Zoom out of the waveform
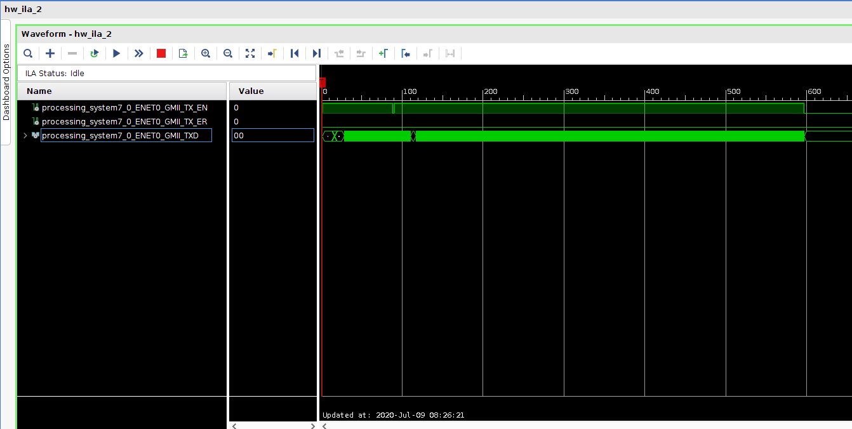The width and height of the screenshot is (852, 429). pos(227,53)
